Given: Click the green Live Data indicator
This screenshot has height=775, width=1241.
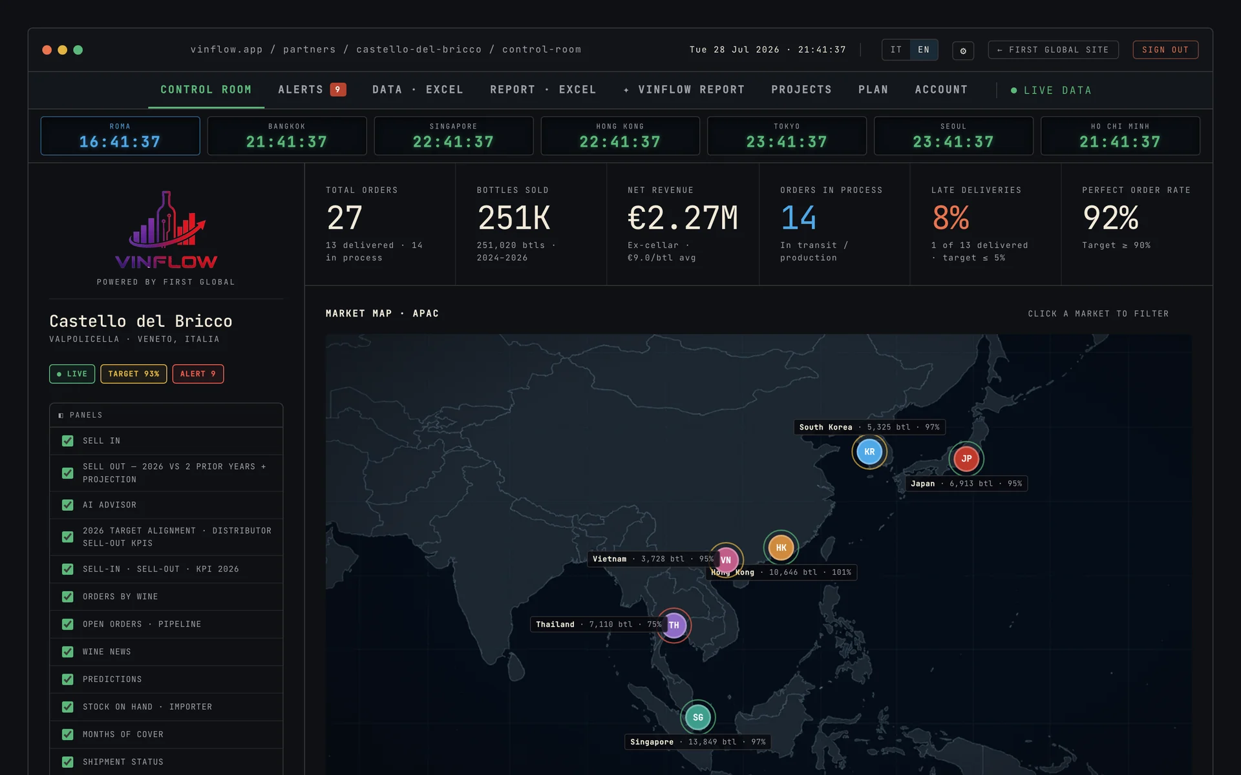Looking at the screenshot, I should click(1051, 90).
